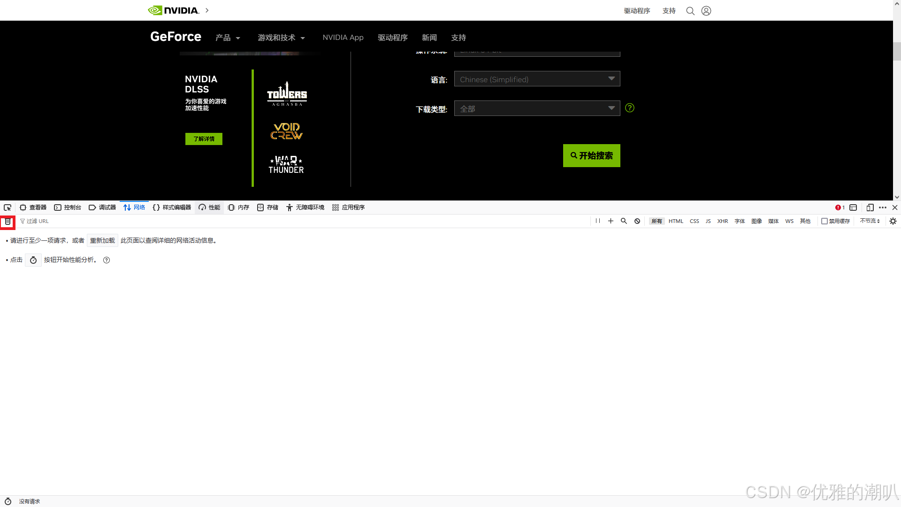Select the XHR request filter

[x=722, y=221]
